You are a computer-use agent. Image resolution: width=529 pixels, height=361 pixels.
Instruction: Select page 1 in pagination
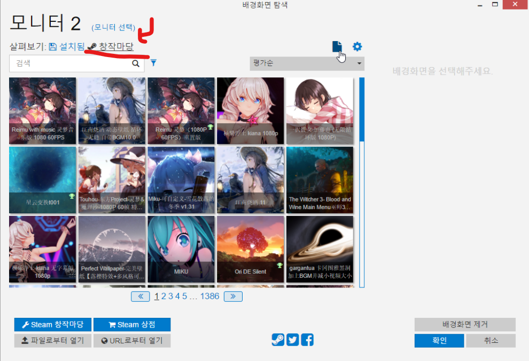coord(157,296)
